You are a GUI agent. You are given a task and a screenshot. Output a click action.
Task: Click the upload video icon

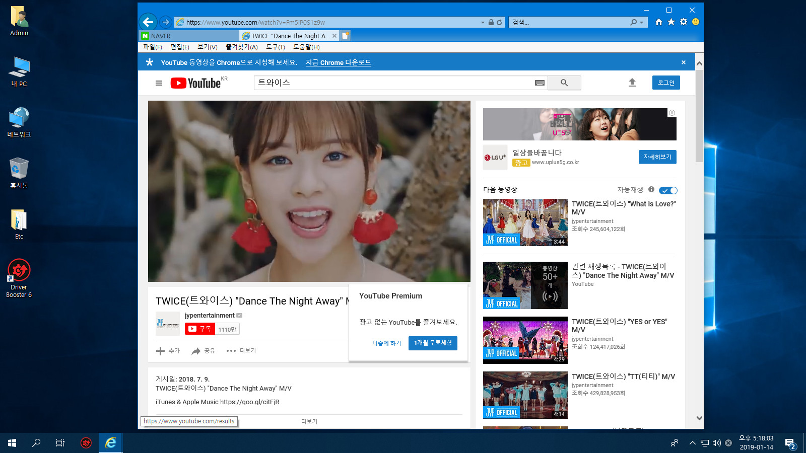click(632, 83)
